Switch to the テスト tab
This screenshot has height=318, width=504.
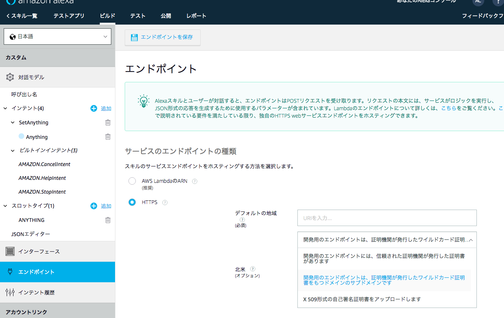point(138,16)
